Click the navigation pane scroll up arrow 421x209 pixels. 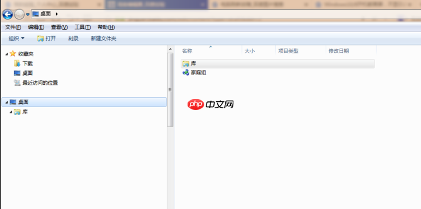pos(170,49)
